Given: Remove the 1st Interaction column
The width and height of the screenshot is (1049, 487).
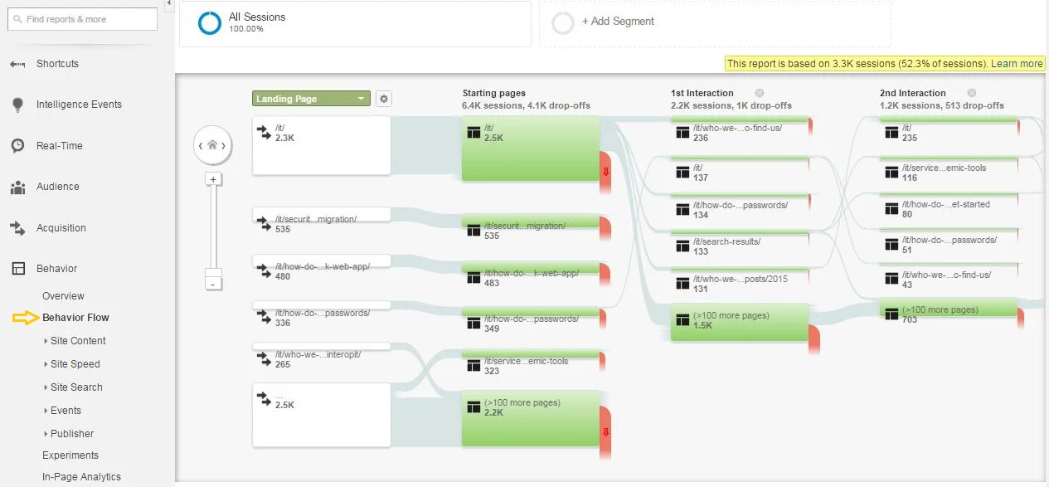Looking at the screenshot, I should (759, 93).
